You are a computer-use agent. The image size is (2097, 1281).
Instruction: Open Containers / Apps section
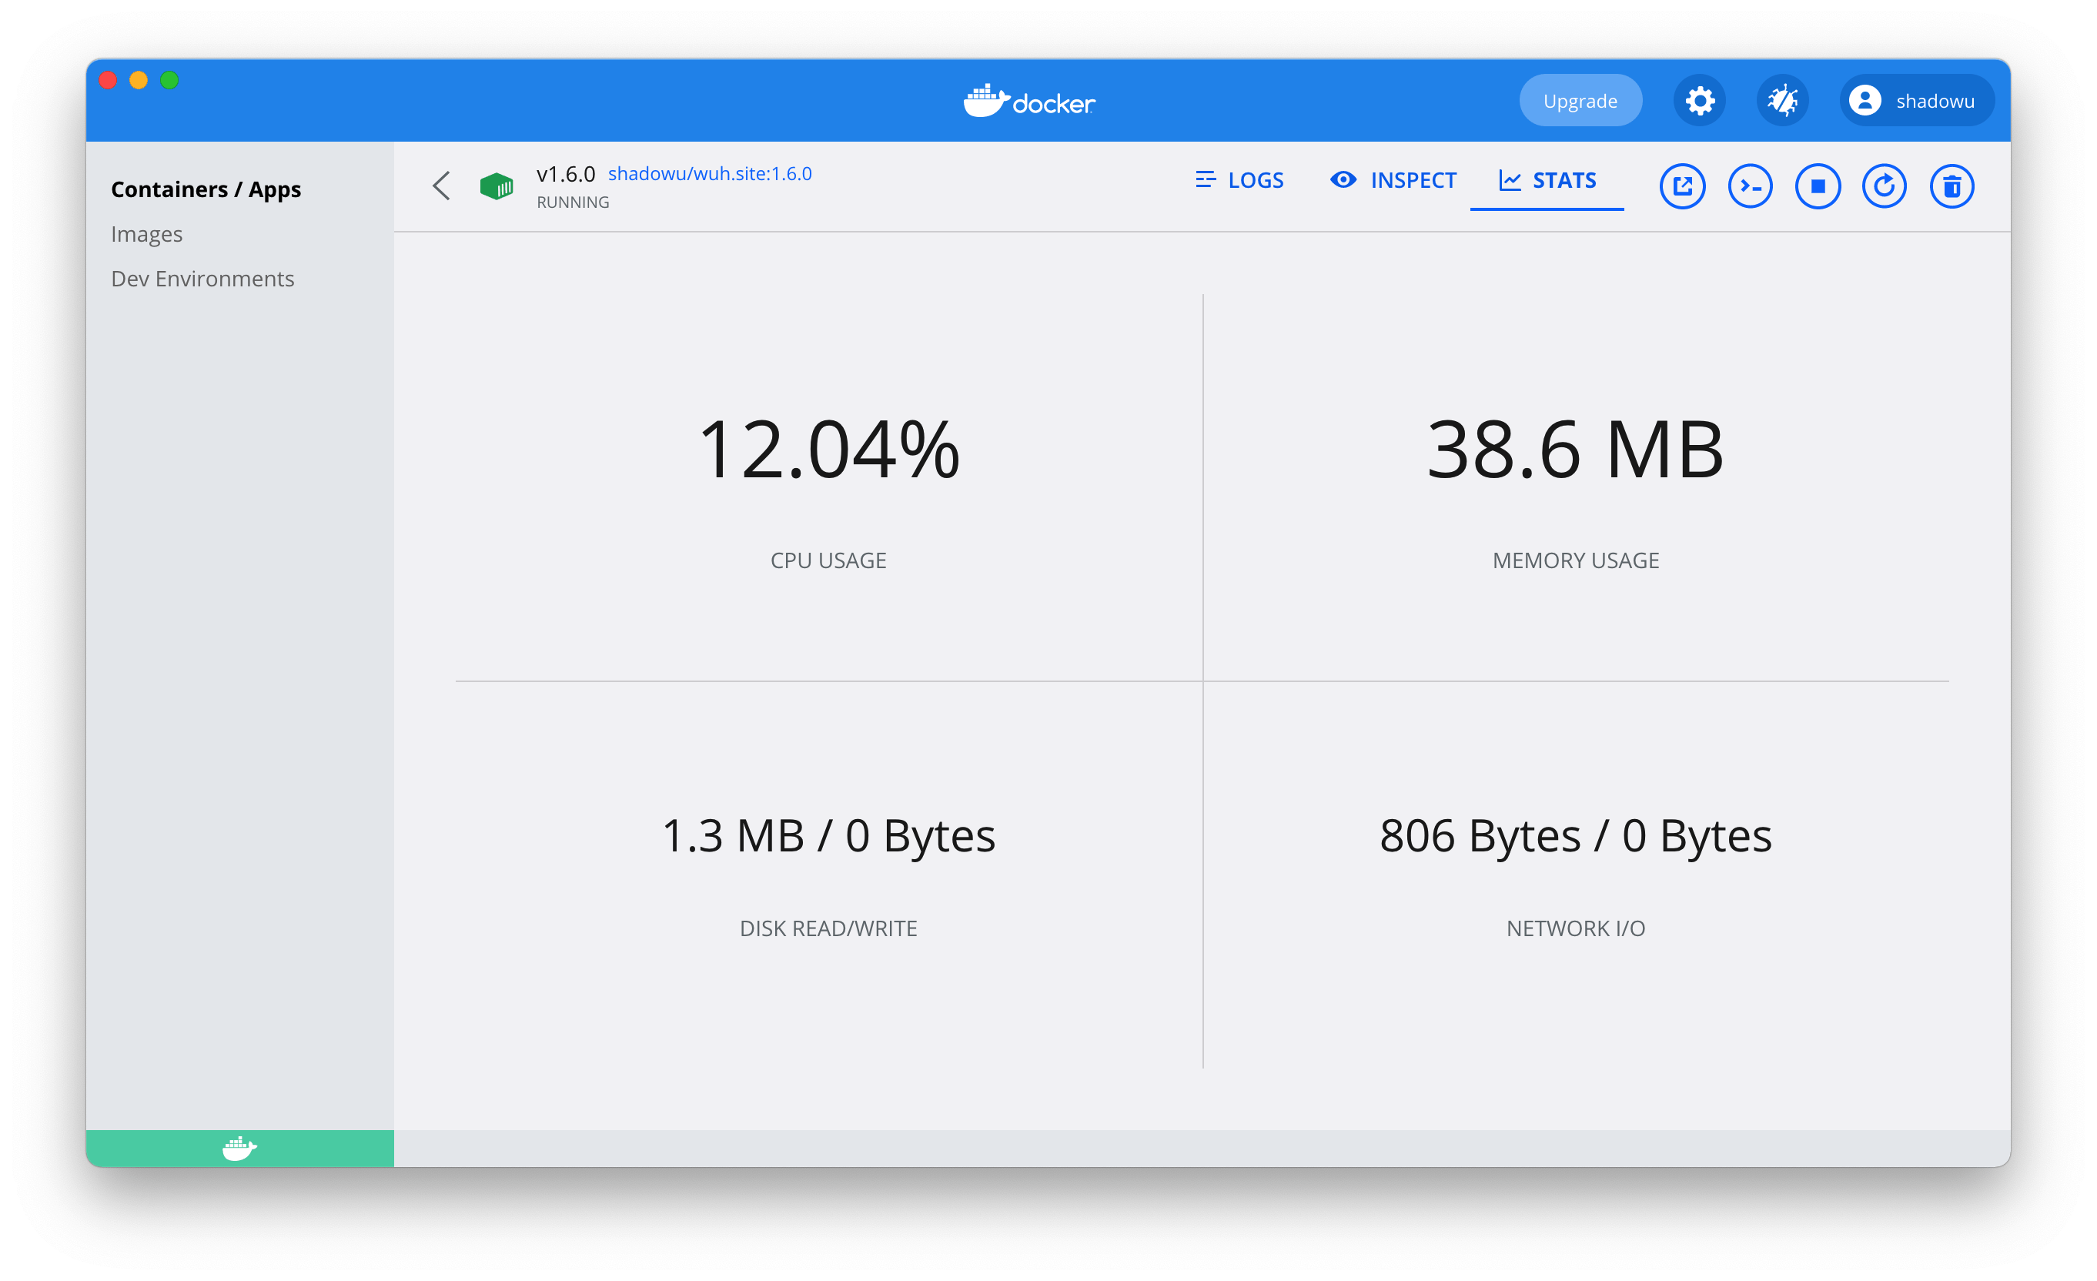pos(206,189)
